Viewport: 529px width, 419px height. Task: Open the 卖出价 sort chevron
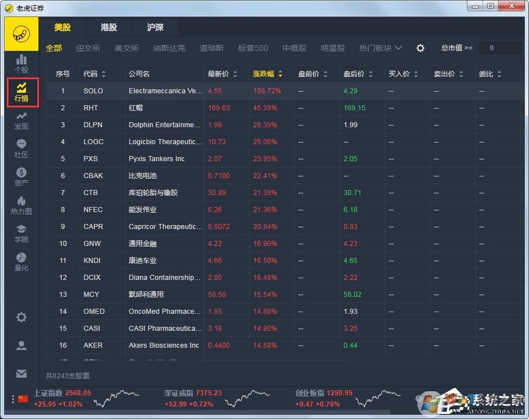(x=462, y=74)
